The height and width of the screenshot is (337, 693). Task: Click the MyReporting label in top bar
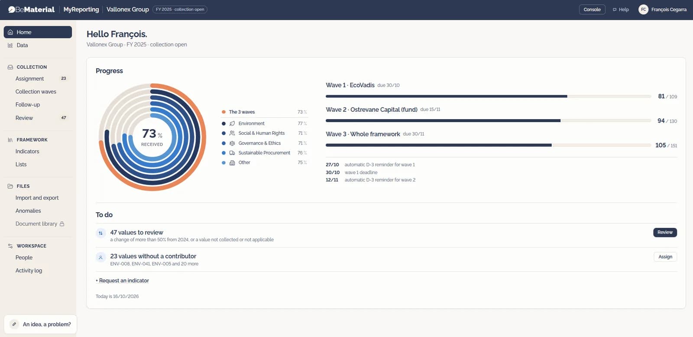click(x=81, y=10)
